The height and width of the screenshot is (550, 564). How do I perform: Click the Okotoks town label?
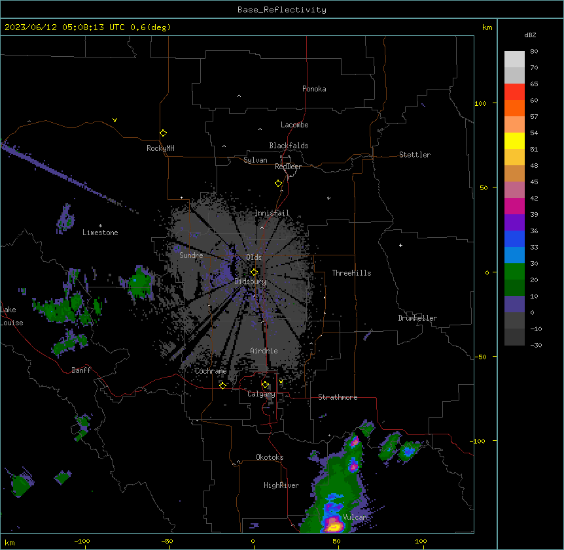pos(270,457)
